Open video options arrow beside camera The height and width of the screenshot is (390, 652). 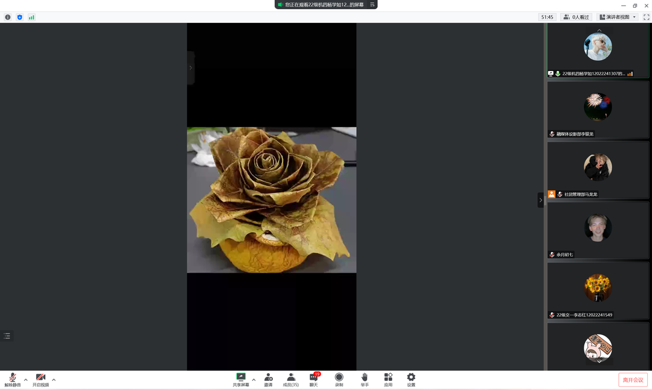click(54, 380)
